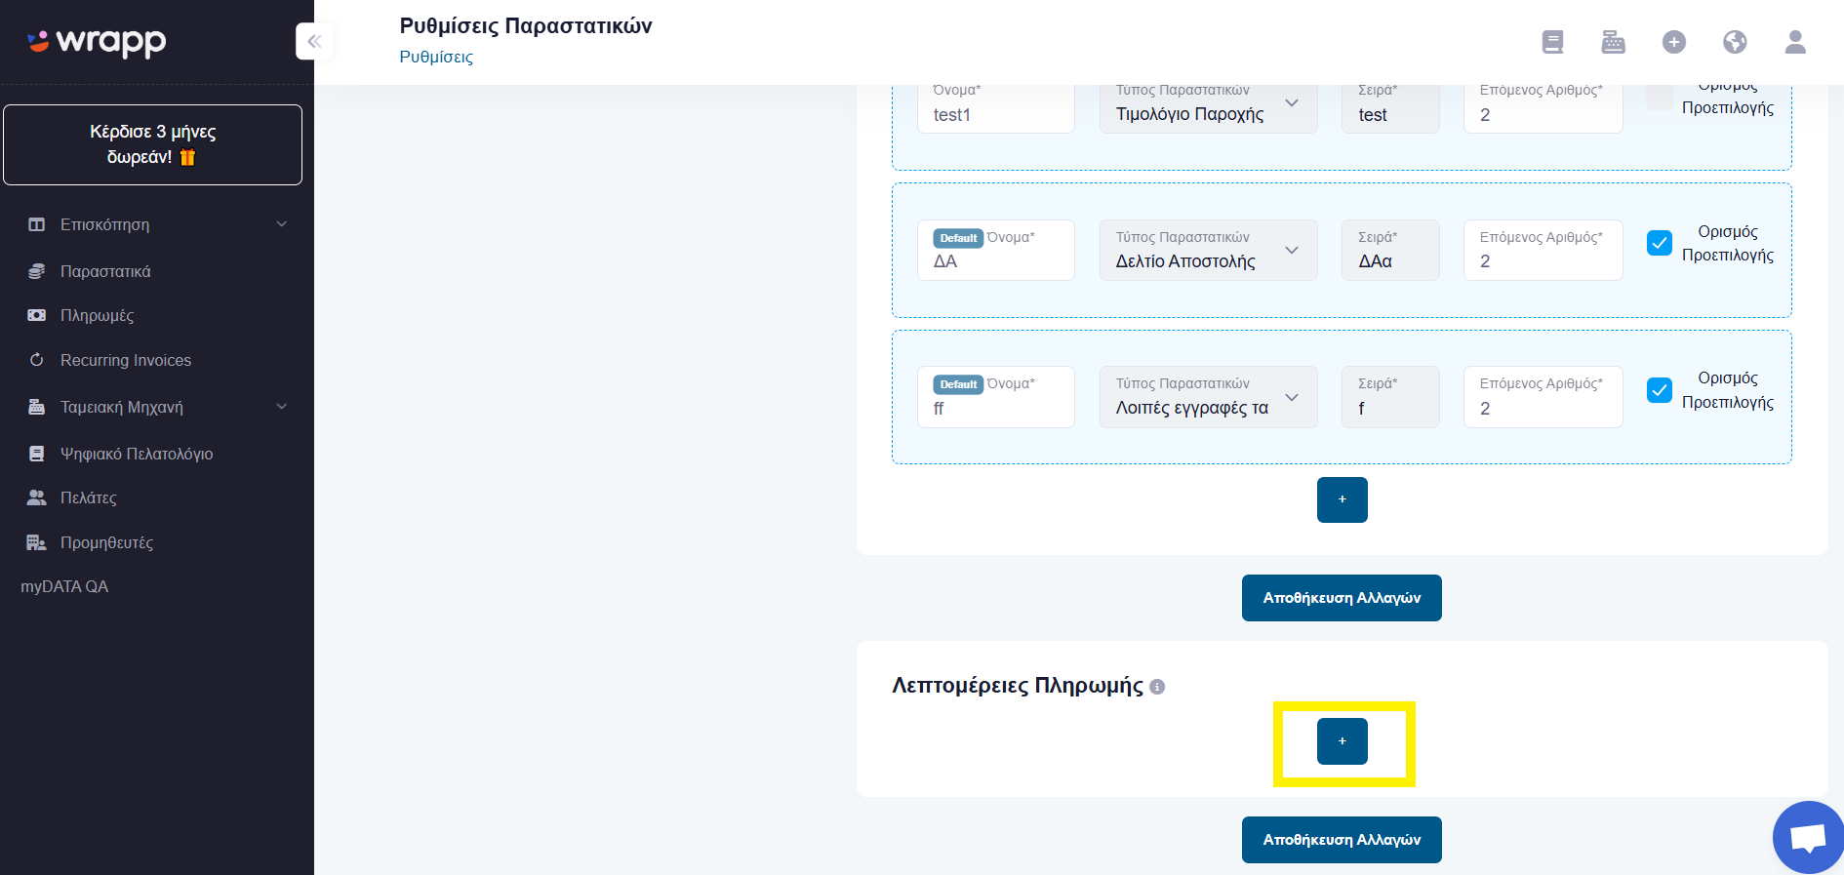This screenshot has width=1844, height=875.
Task: Open Τύπος Παραστατικών dropdown showing Λοιπές εγγραφές
Action: coord(1208,397)
